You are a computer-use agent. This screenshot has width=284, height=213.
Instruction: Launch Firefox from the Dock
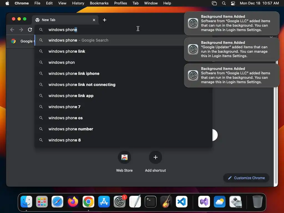[x=73, y=202]
